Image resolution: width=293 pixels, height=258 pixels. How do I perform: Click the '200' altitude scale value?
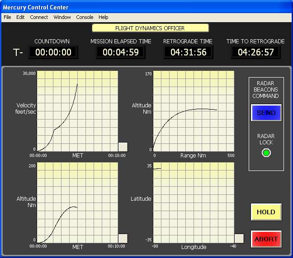pyautogui.click(x=32, y=166)
